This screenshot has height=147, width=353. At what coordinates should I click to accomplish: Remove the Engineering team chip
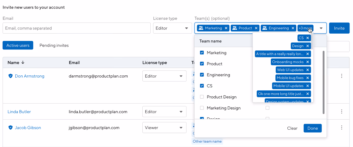(x=293, y=28)
